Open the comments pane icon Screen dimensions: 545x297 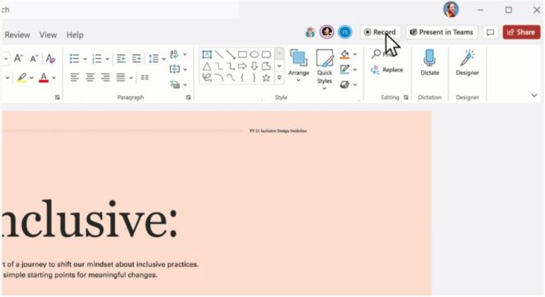click(490, 32)
